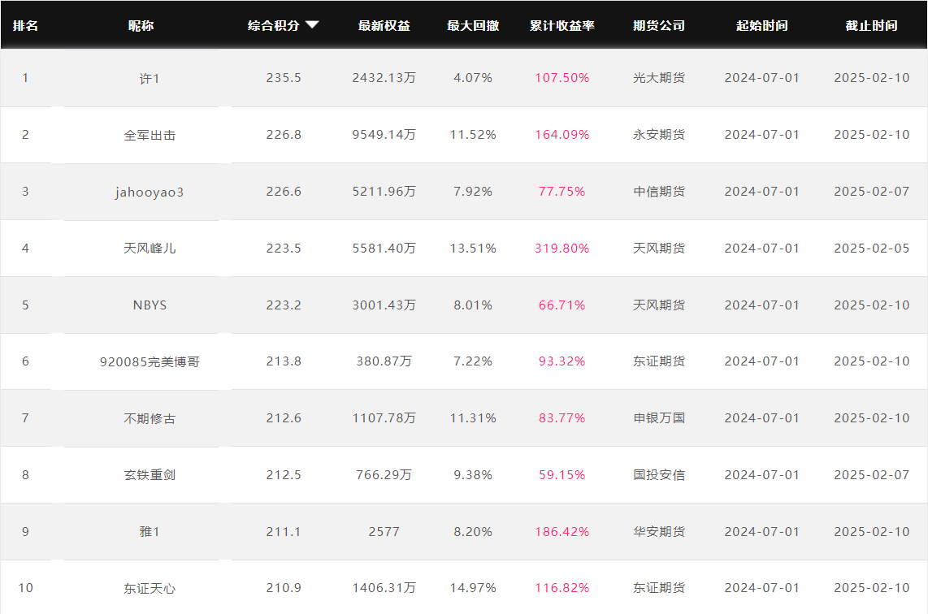
Task: Click the company 申银万国
Action: point(659,418)
